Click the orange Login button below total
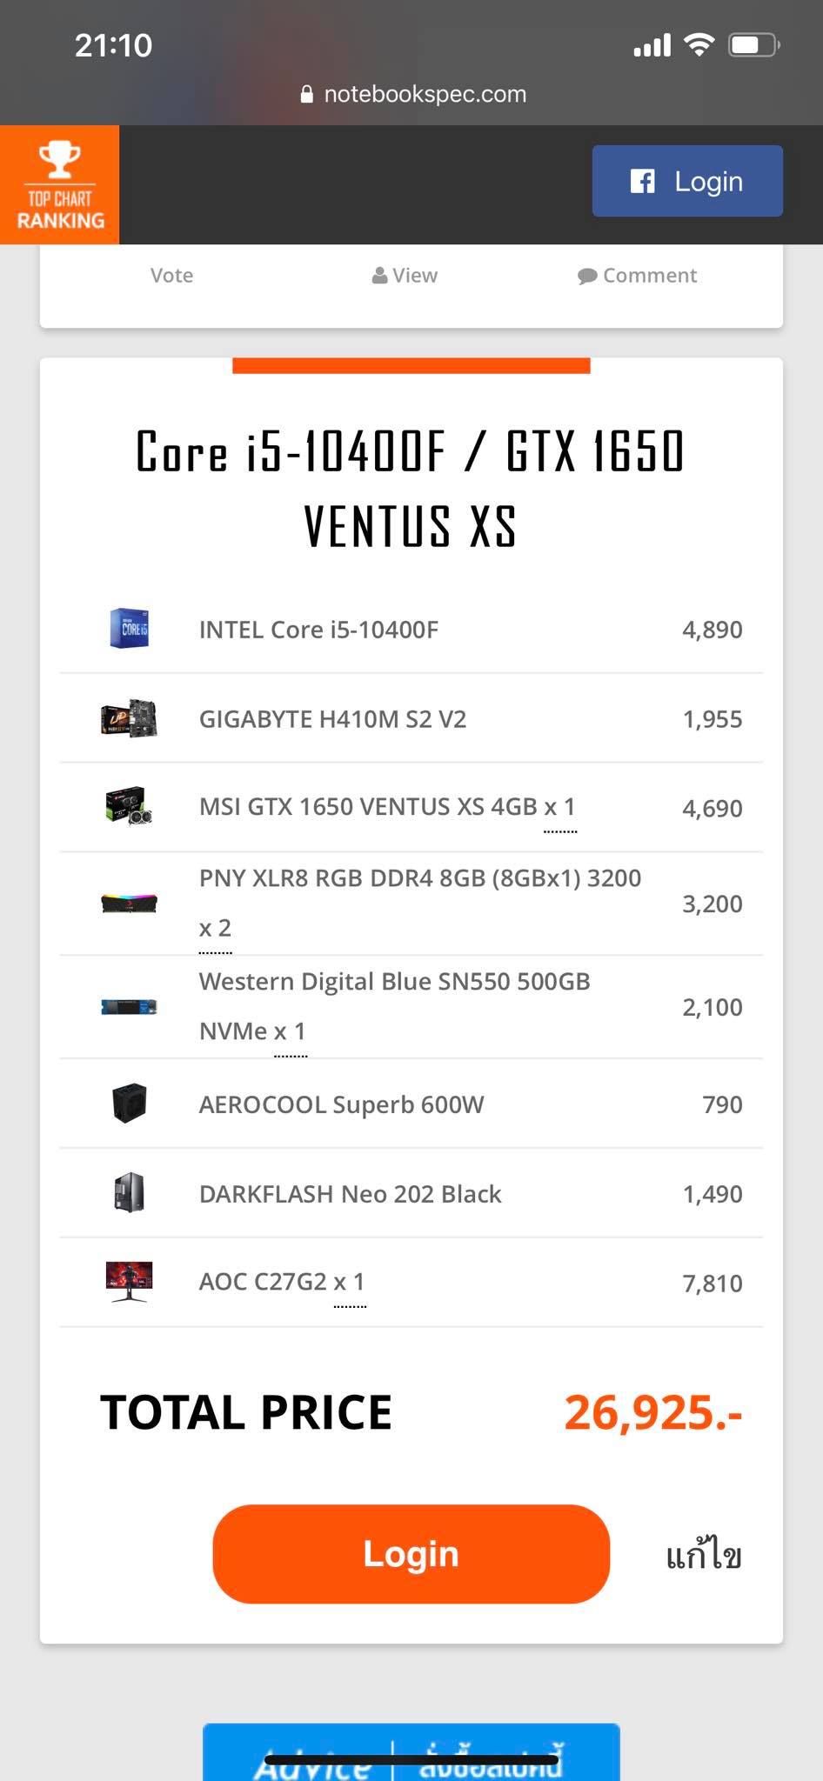Image resolution: width=823 pixels, height=1781 pixels. click(411, 1554)
